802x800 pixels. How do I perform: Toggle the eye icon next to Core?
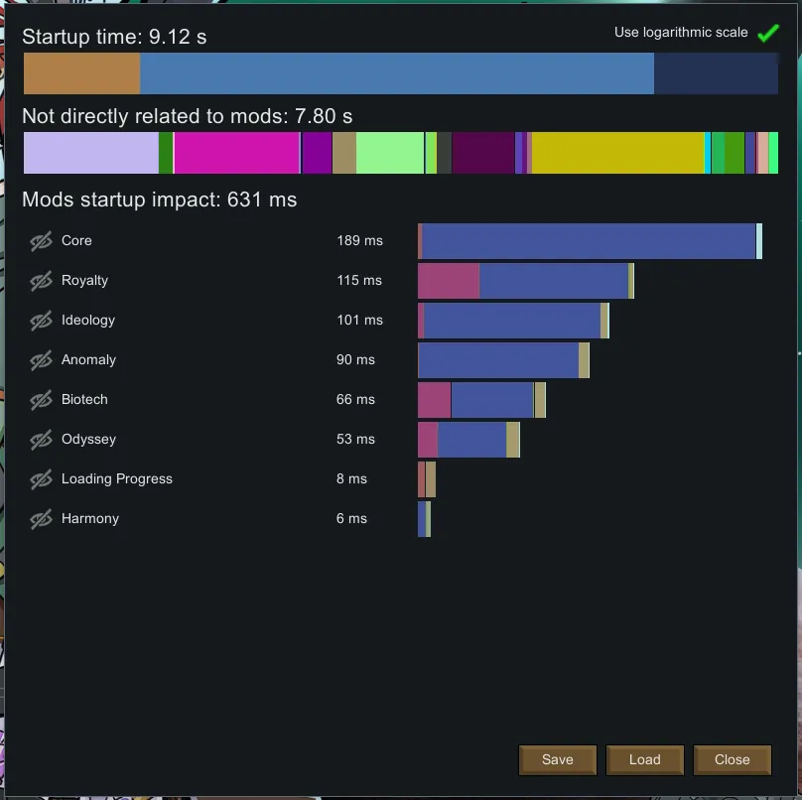coord(41,241)
